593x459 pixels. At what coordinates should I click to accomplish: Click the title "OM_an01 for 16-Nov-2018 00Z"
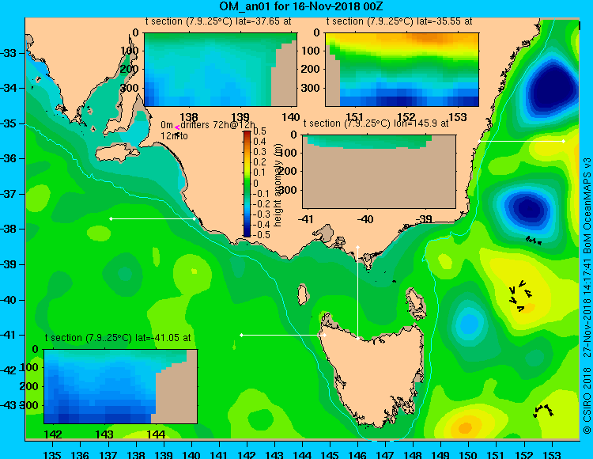click(301, 6)
